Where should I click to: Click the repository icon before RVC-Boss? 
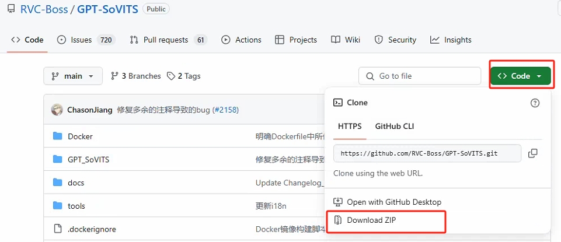11,9
